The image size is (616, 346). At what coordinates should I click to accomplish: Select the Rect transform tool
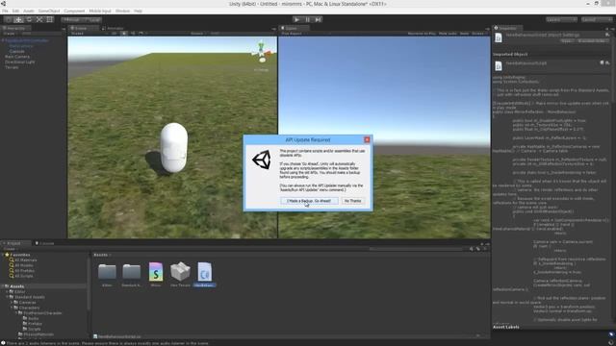pyautogui.click(x=49, y=19)
